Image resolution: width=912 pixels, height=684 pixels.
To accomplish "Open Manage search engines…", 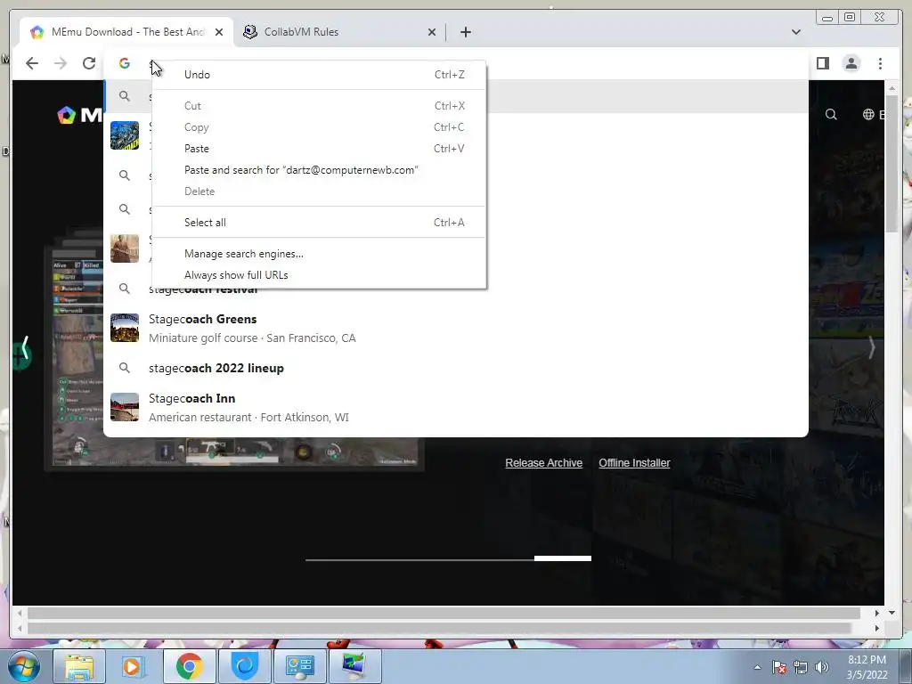I will (320, 254).
